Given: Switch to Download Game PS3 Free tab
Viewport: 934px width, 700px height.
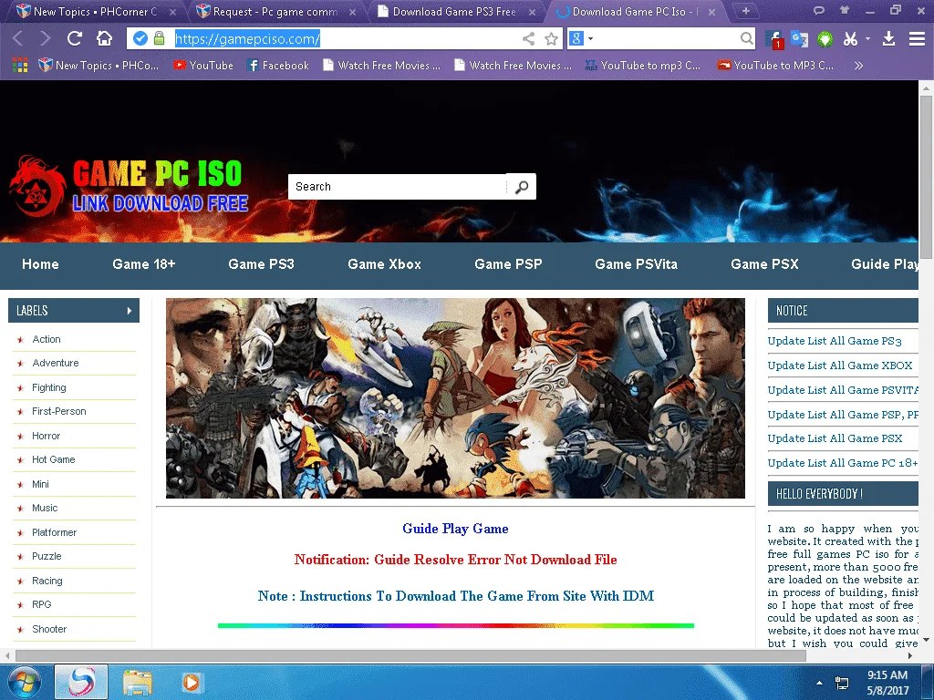Looking at the screenshot, I should coord(455,11).
